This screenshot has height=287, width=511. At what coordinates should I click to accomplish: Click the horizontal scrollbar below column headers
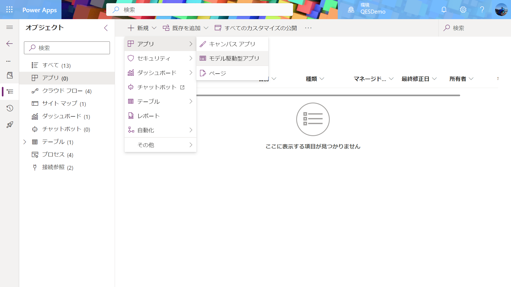(328, 95)
